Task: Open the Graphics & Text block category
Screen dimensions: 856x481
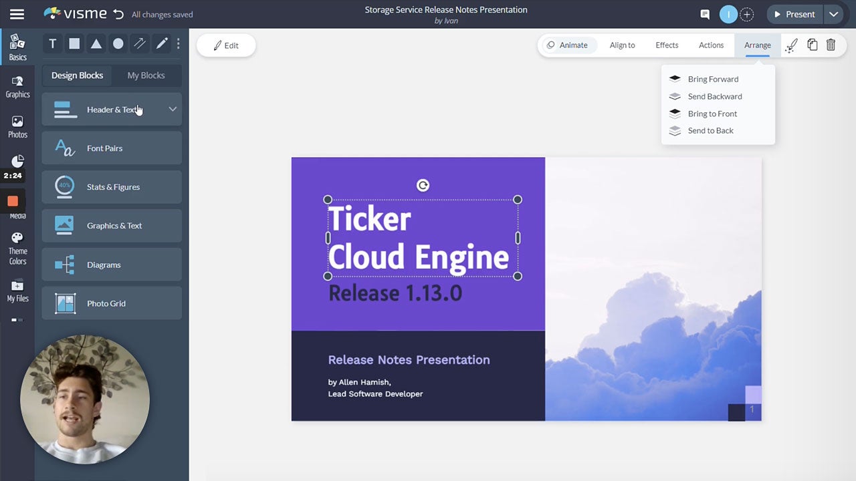Action: coord(112,225)
